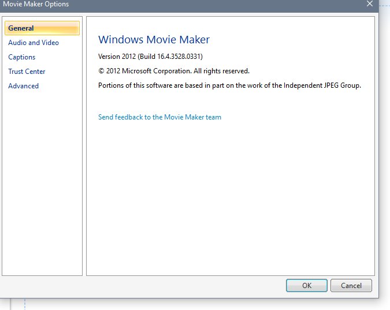This screenshot has width=390, height=310.
Task: Close the Movie Maker Options window
Action: (370, 3)
